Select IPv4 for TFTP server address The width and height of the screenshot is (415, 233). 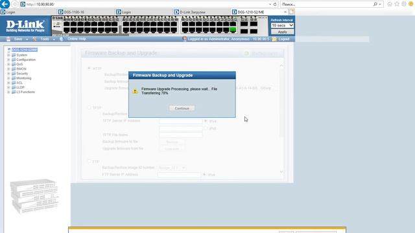click(206, 121)
